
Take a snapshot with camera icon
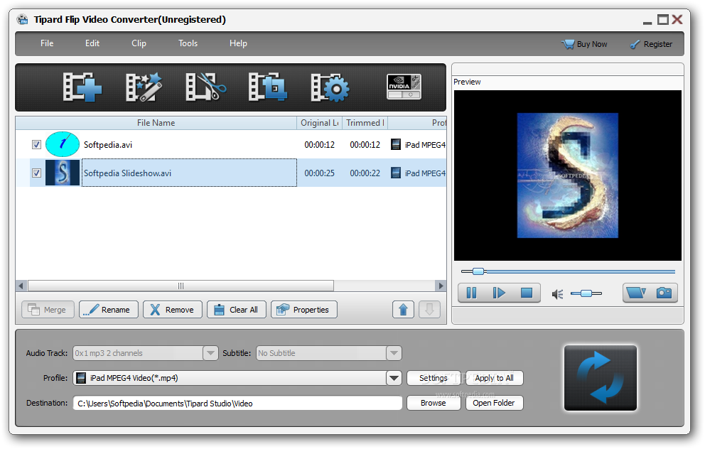click(664, 293)
